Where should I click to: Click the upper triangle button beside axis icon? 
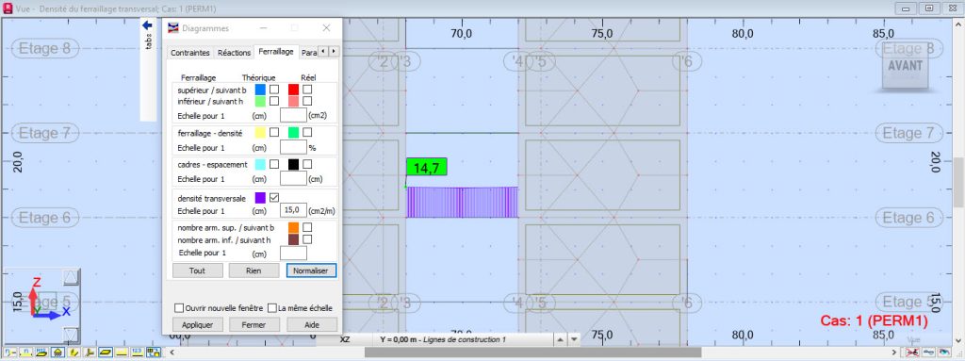pyautogui.click(x=72, y=277)
